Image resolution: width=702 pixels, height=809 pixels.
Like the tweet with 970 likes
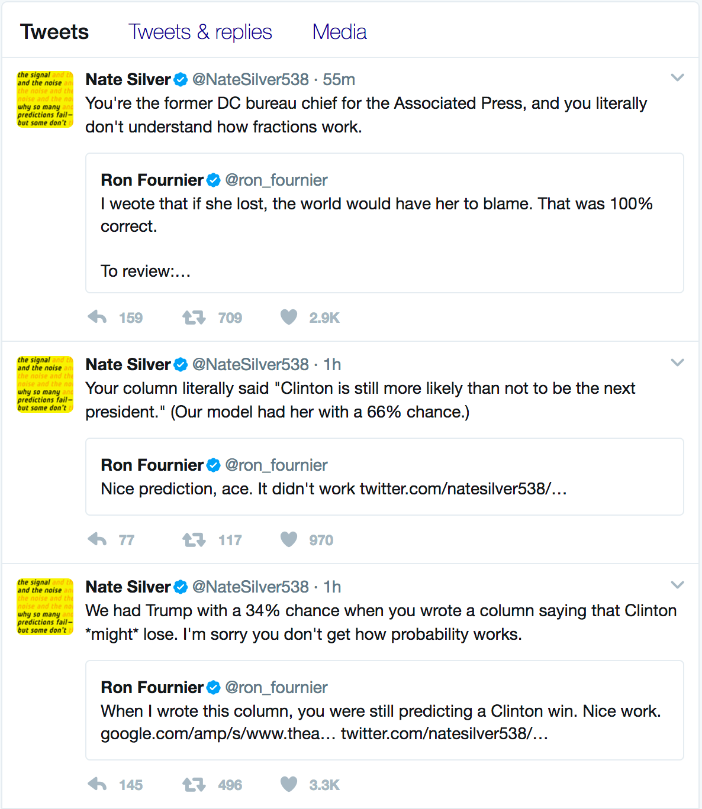click(289, 540)
